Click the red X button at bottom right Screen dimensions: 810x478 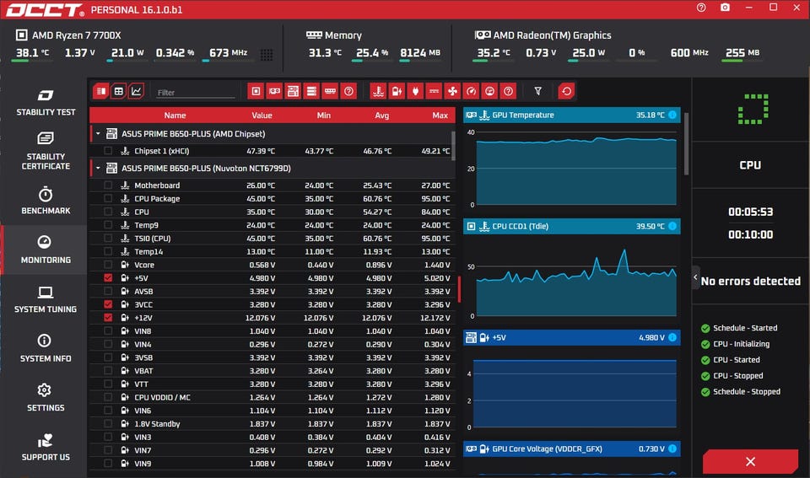(750, 462)
